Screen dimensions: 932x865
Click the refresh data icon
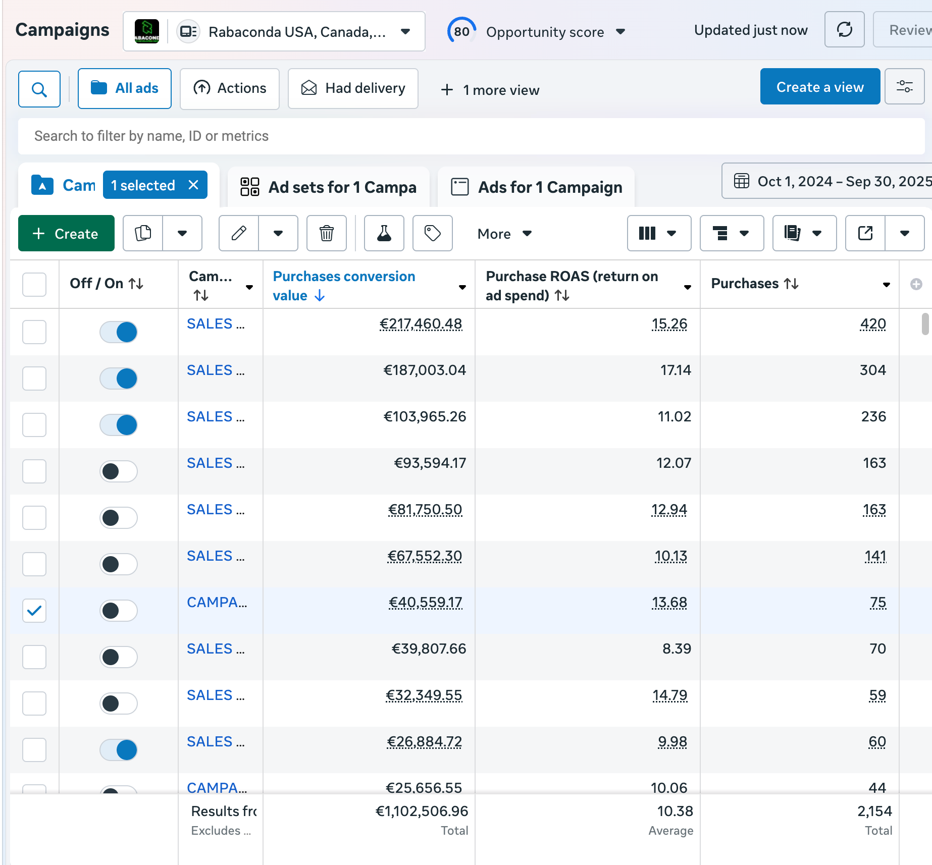tap(844, 30)
